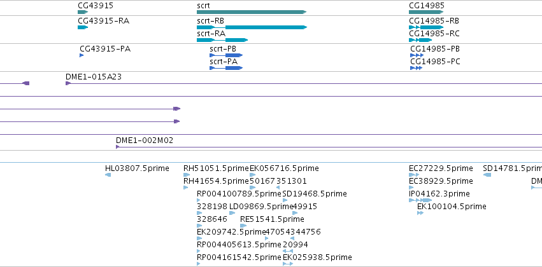Select the RH51051.5prime EST arrow
The height and width of the screenshot is (267, 542).
(x=187, y=175)
